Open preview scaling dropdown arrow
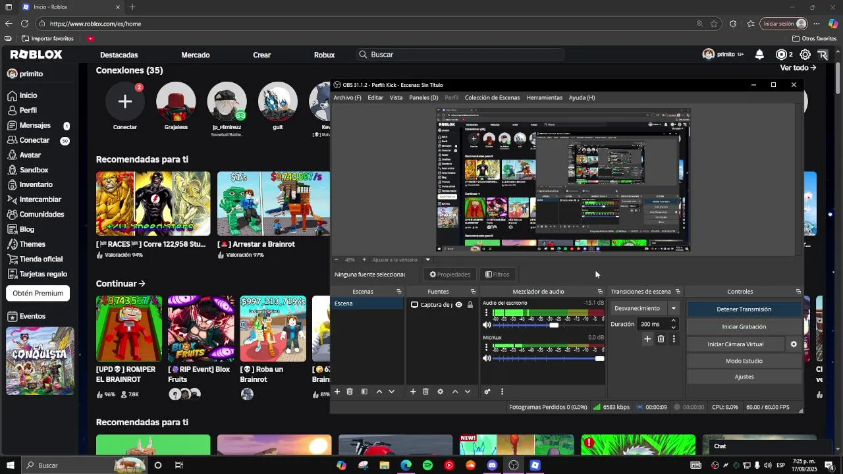This screenshot has width=843, height=474. (427, 259)
